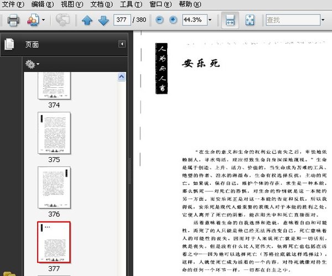Open the find box dropdown arrow

(323, 20)
